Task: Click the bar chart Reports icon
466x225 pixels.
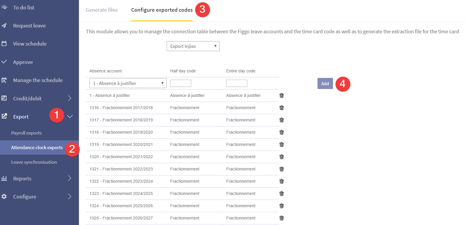Action: pyautogui.click(x=4, y=178)
